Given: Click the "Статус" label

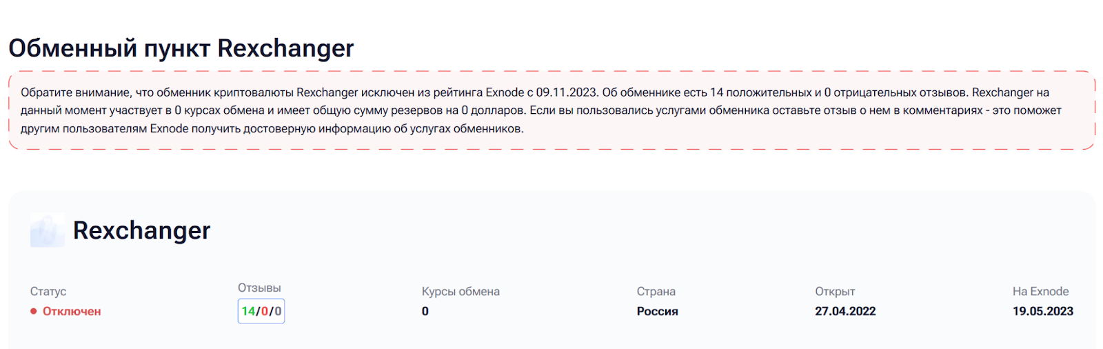Looking at the screenshot, I should click(48, 292).
